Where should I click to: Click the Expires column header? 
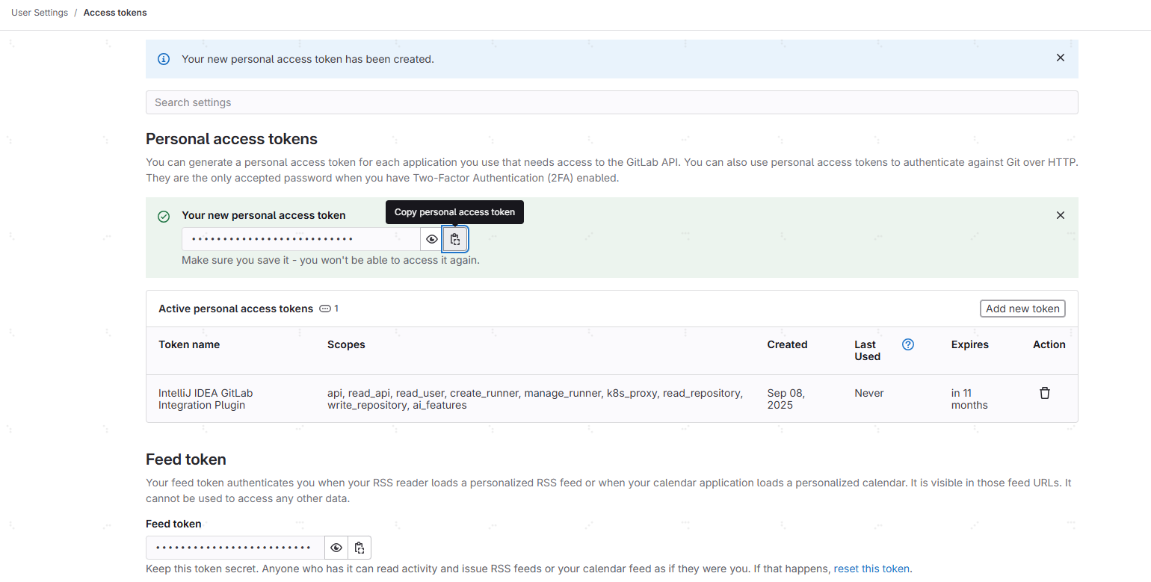tap(969, 344)
